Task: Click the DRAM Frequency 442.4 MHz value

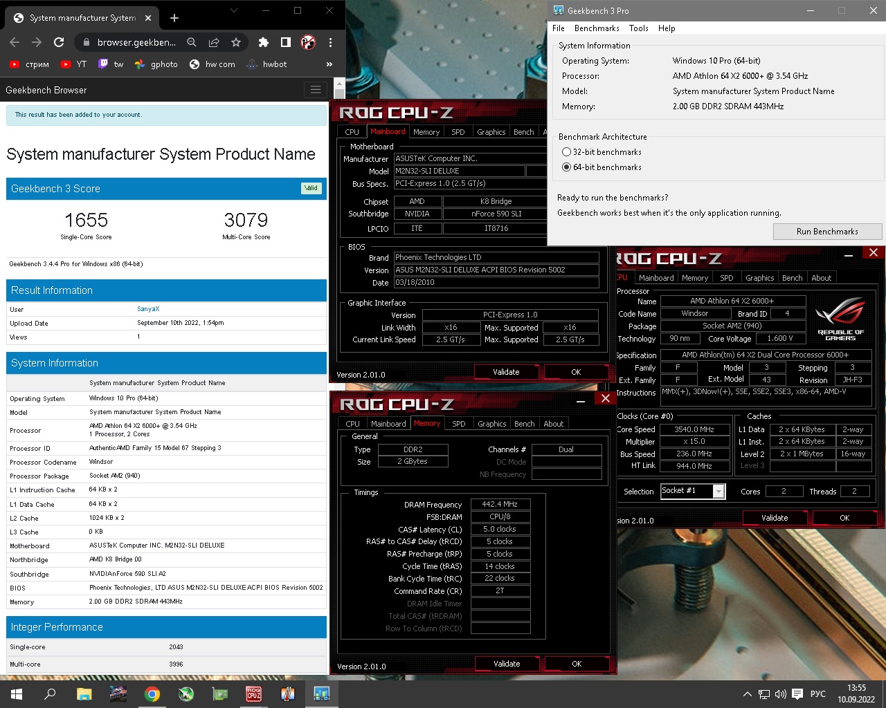Action: pyautogui.click(x=500, y=504)
